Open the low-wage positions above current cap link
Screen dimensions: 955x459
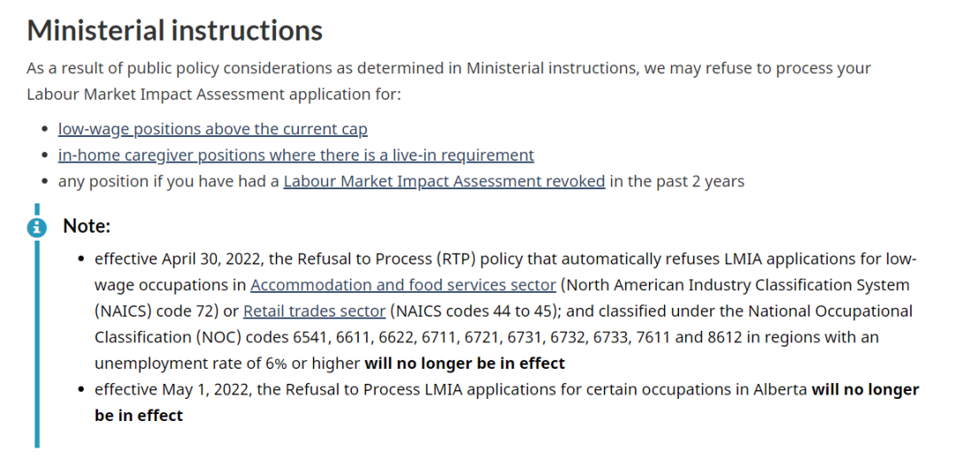pyautogui.click(x=212, y=130)
